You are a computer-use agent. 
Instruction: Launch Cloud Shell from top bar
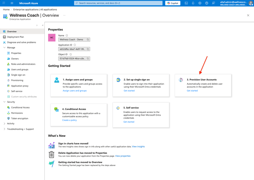(x=186, y=3)
